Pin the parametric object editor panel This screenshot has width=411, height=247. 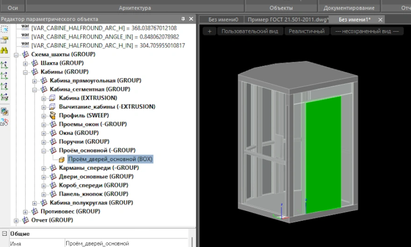pyautogui.click(x=183, y=19)
